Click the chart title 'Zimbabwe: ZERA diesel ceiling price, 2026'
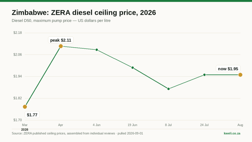The height and width of the screenshot is (142, 252). click(84, 12)
